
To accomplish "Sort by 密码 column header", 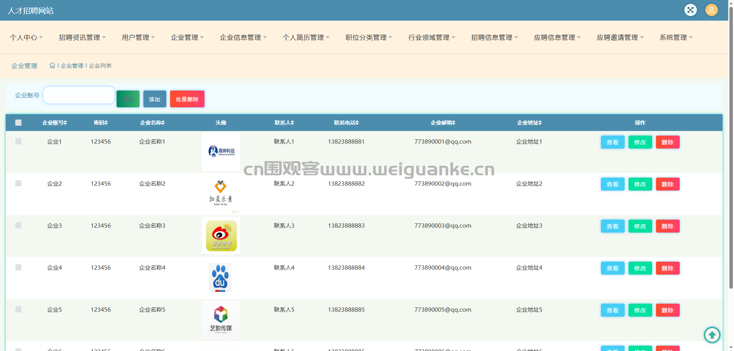I will click(x=101, y=123).
